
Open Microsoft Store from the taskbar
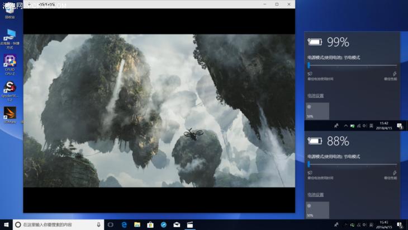point(150,224)
